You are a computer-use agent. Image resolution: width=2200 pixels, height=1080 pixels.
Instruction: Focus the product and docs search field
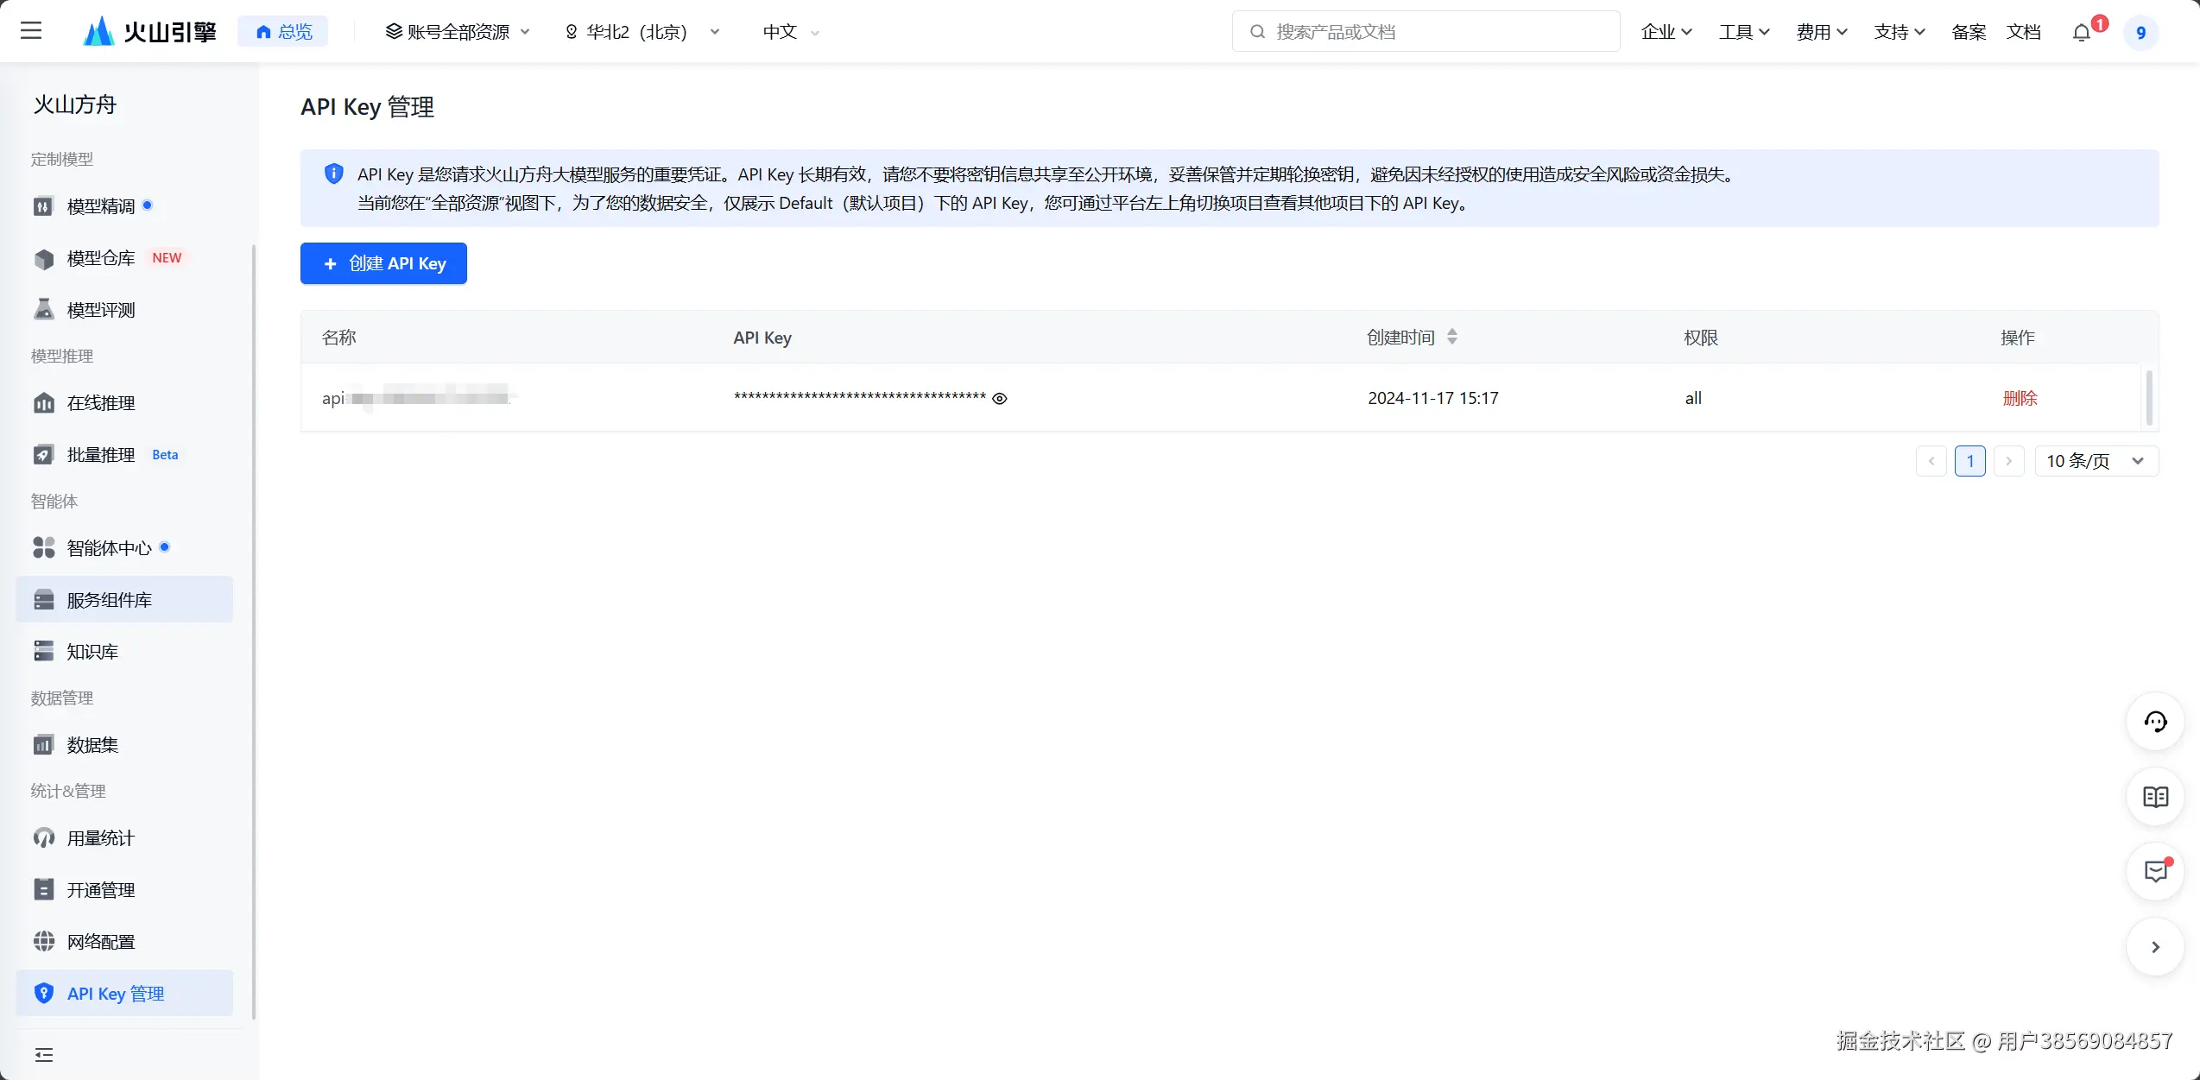coord(1425,32)
